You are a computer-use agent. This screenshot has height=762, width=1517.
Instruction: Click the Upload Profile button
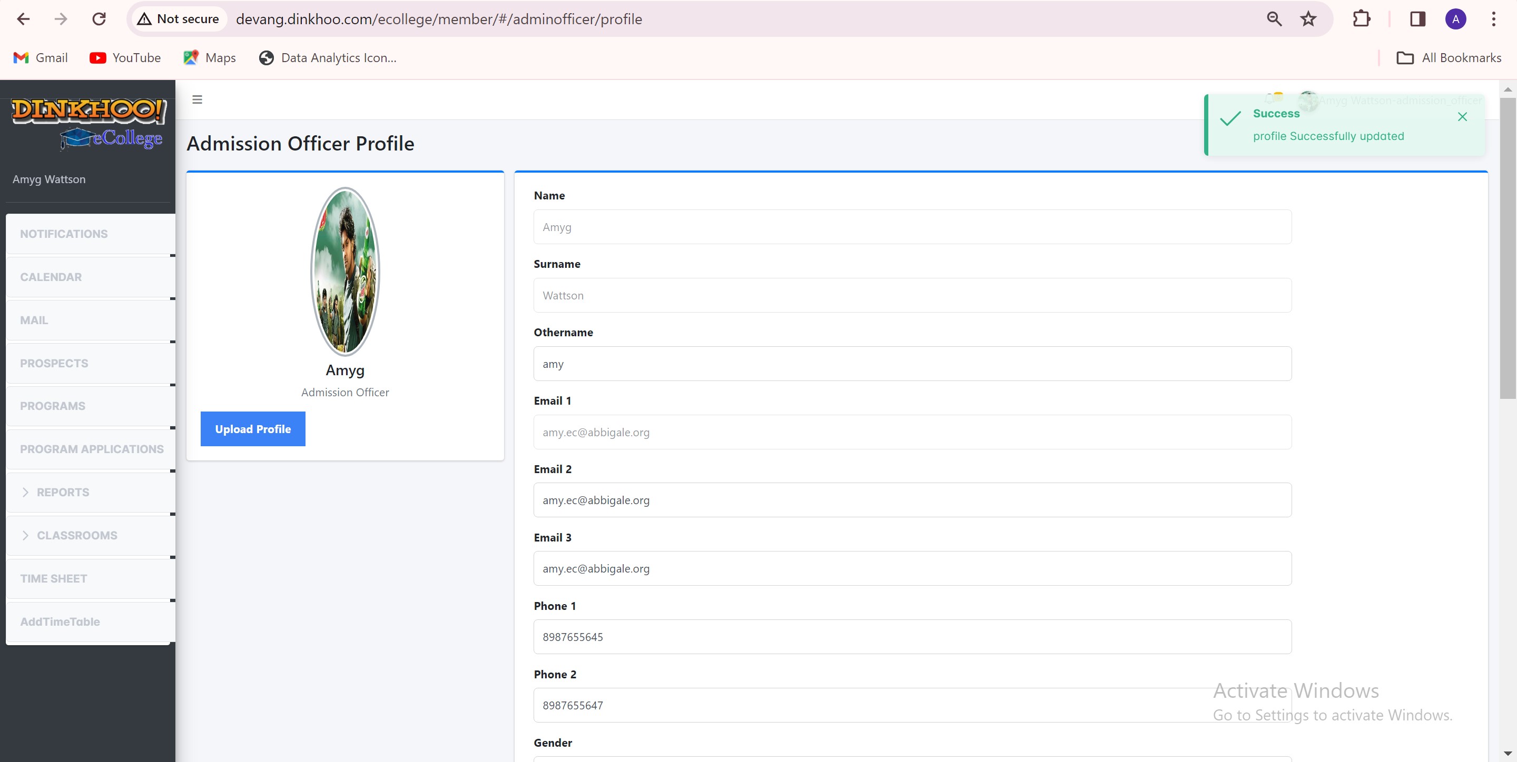click(x=253, y=428)
